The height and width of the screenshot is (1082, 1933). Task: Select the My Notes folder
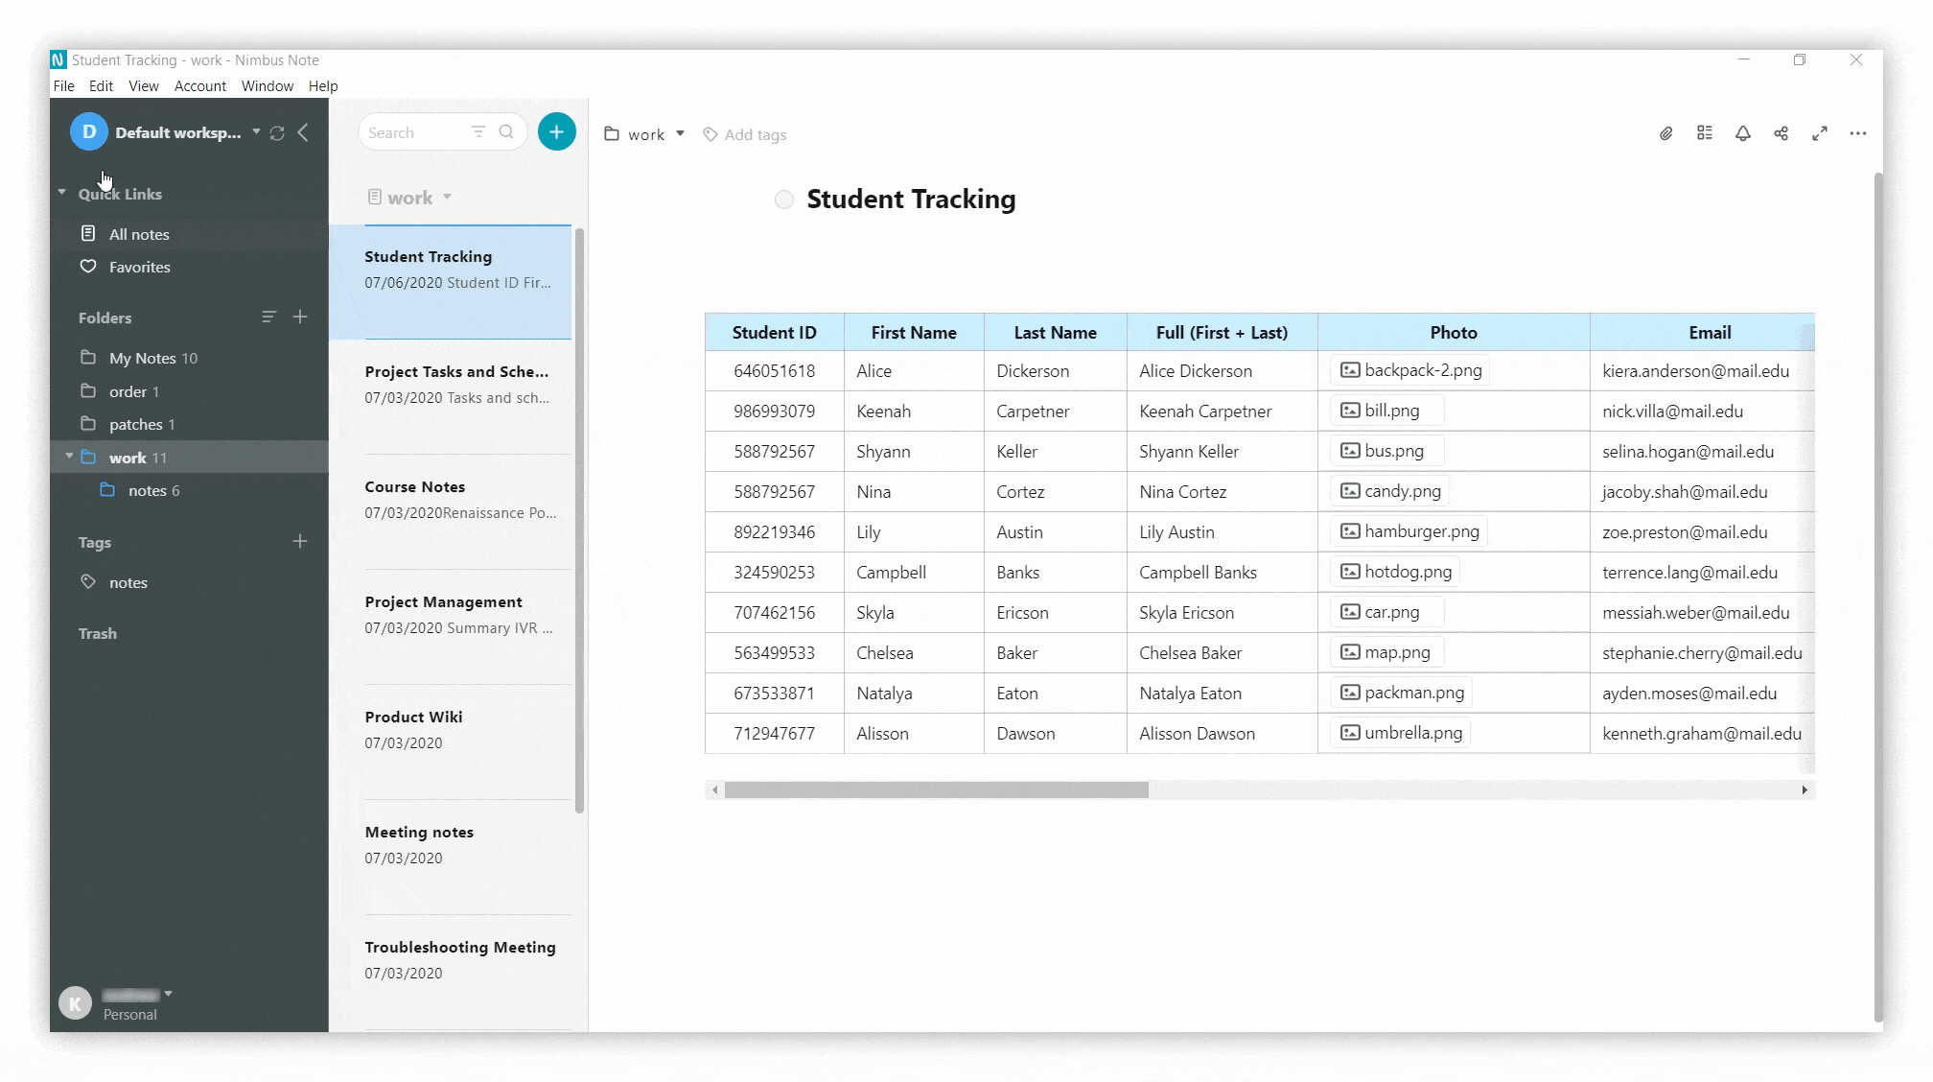[189, 358]
